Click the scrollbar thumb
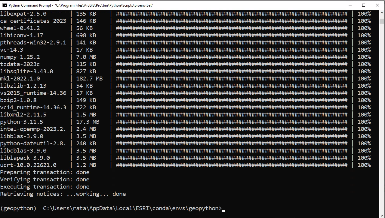 coord(382,21)
